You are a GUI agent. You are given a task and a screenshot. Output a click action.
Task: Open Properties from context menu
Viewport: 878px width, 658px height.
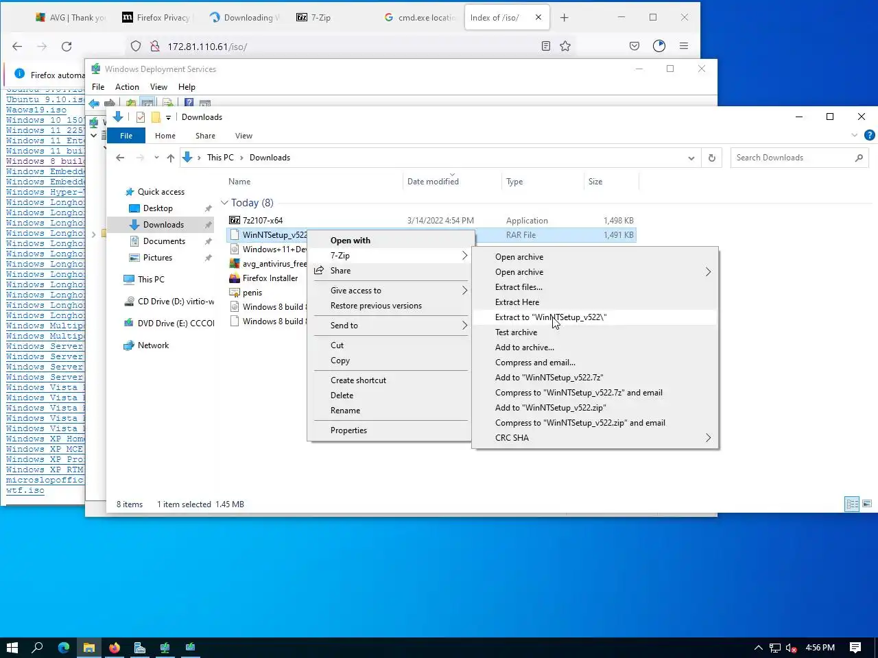[x=348, y=430]
